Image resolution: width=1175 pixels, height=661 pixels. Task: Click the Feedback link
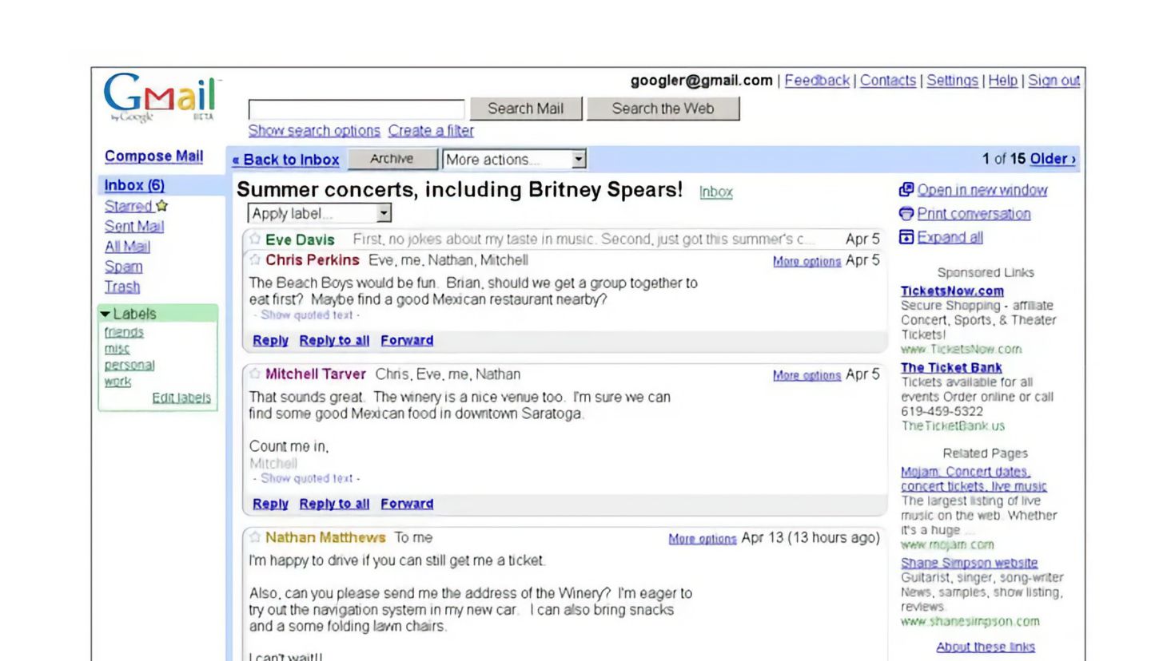tap(817, 81)
